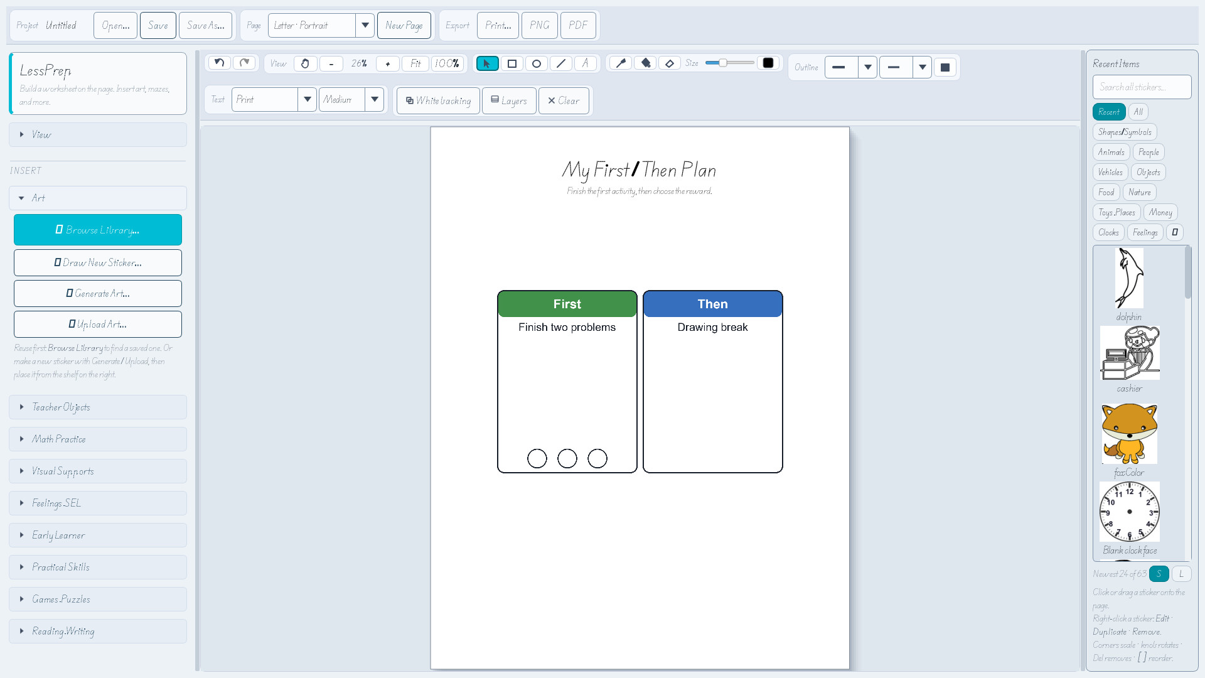Image resolution: width=1205 pixels, height=678 pixels.
Task: Add the foxColor sticker thumbnail
Action: point(1129,434)
